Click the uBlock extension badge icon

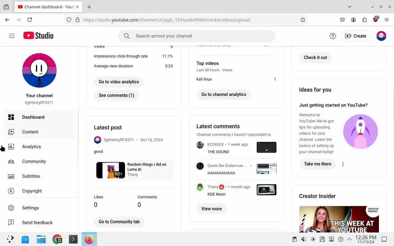376,19
